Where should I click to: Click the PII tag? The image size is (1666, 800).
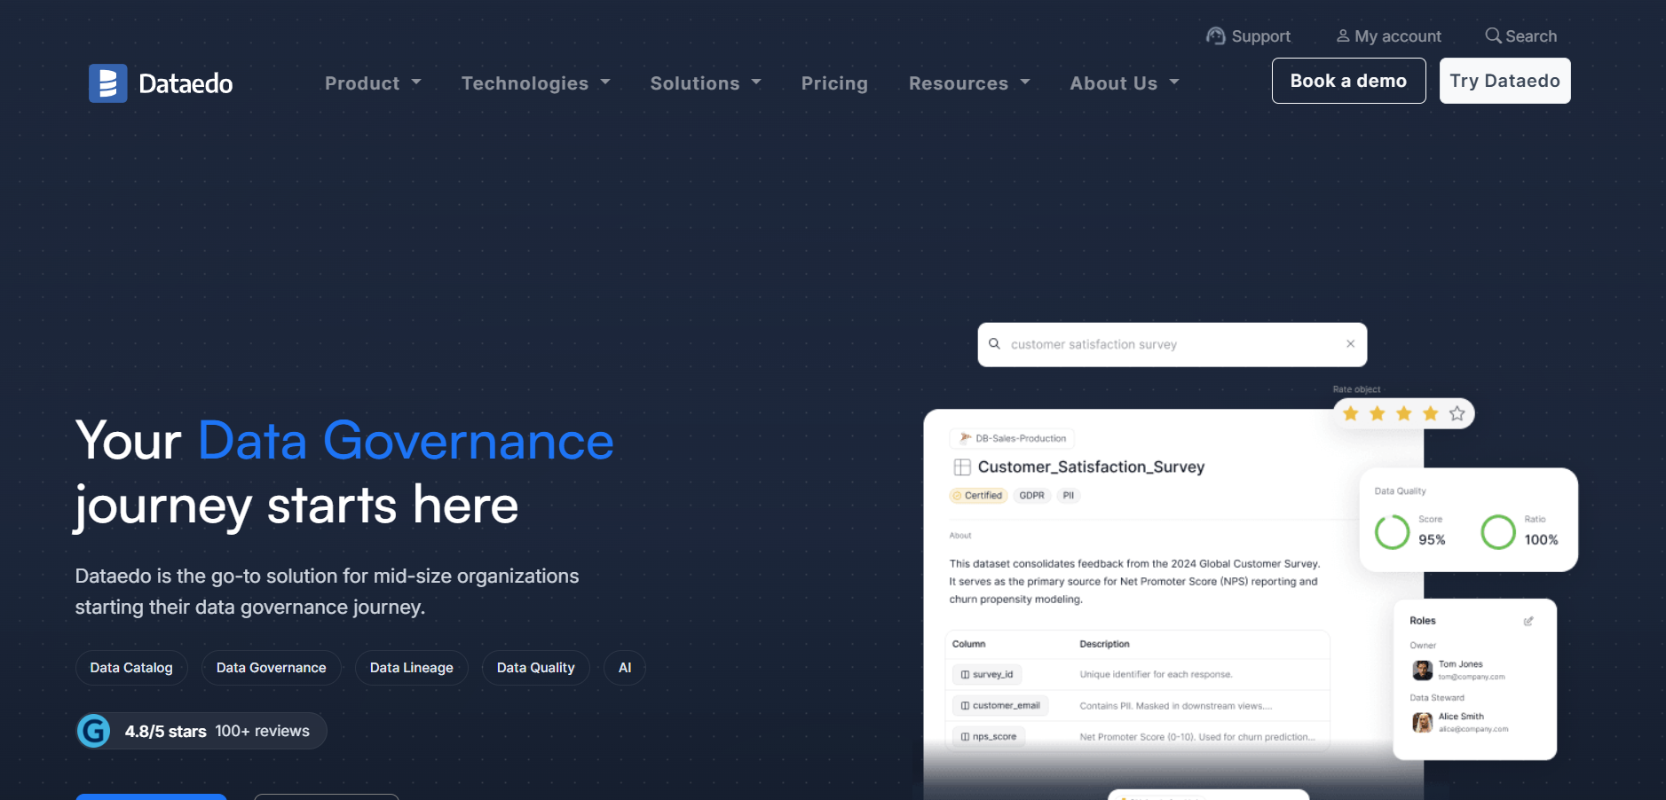(x=1069, y=496)
